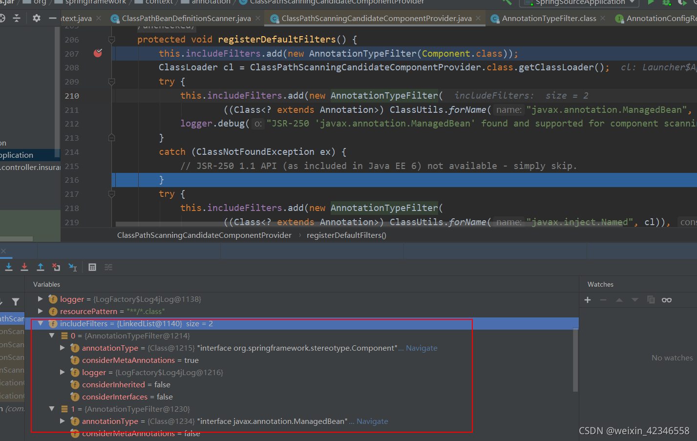Image resolution: width=697 pixels, height=441 pixels.
Task: Click ClassPathScanningCandidateComponentProvider in editor breadcrumb
Action: tap(204, 235)
